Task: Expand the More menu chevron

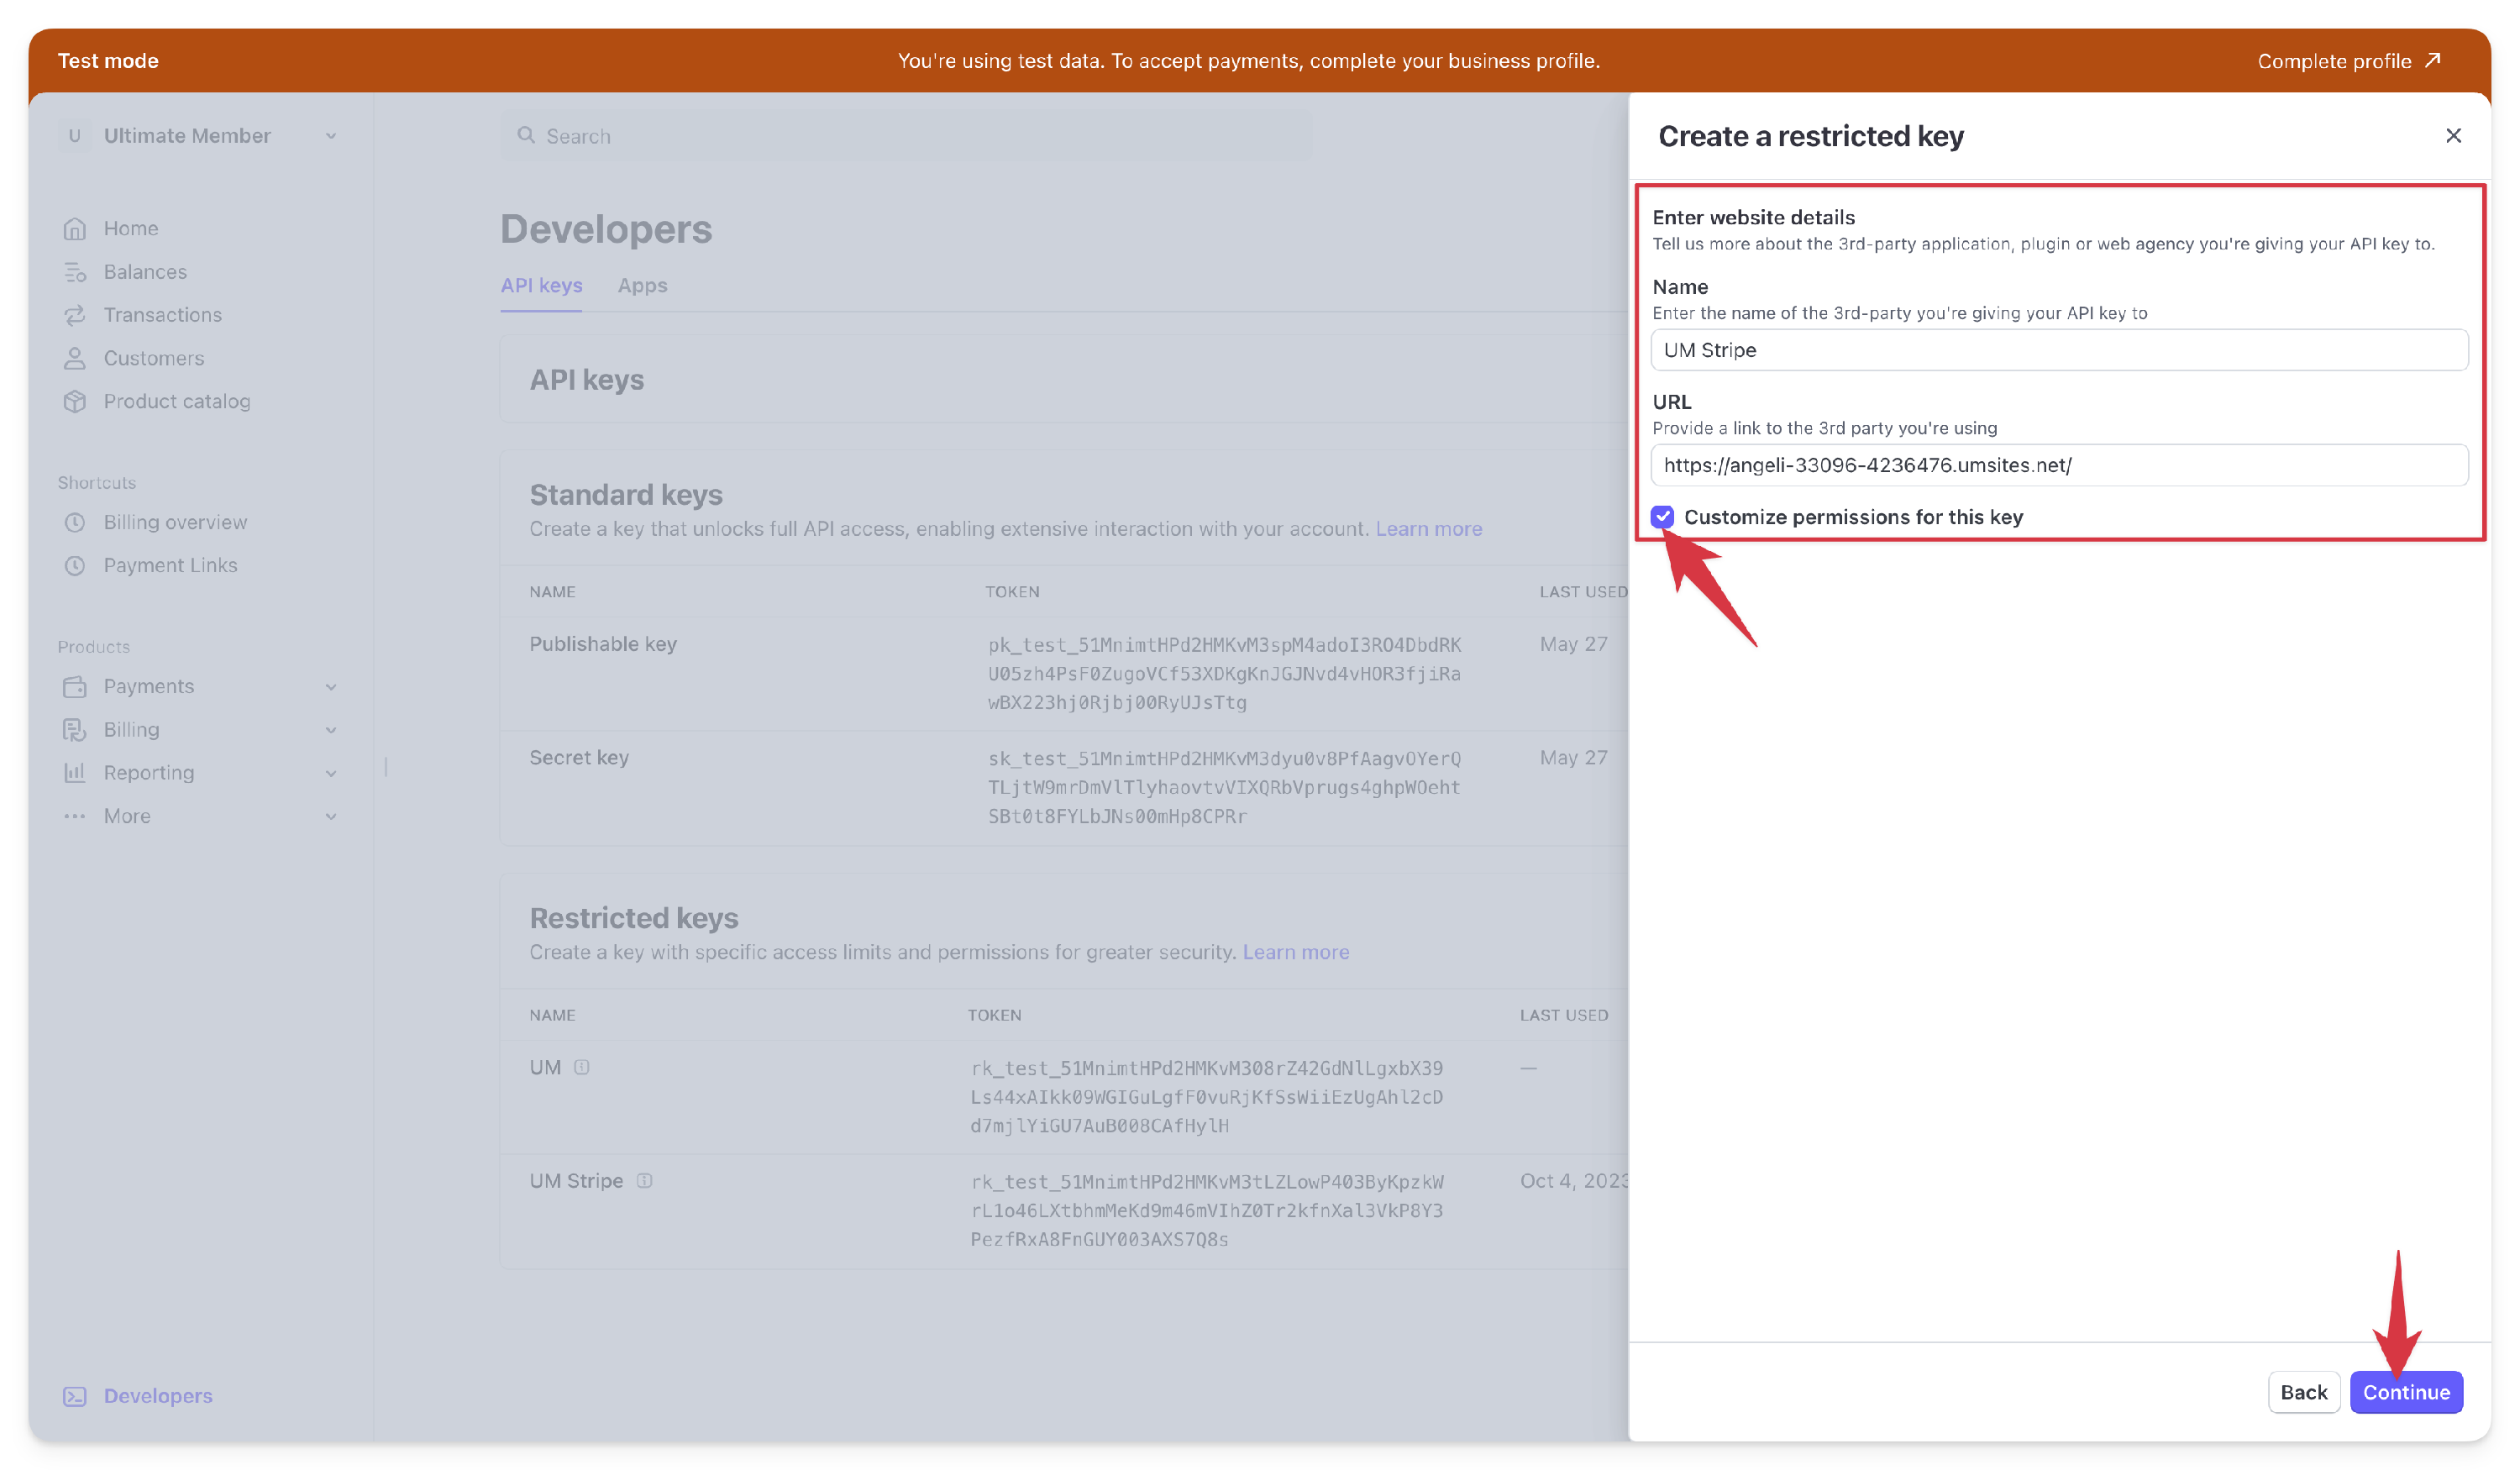Action: tap(330, 817)
